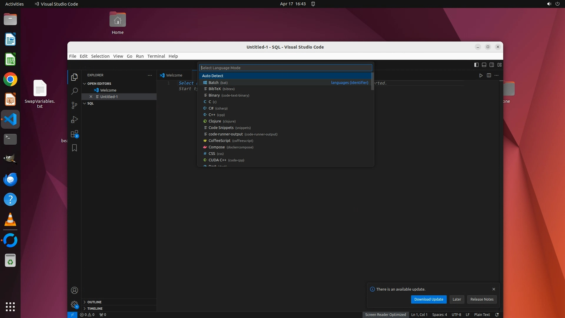Expand the Timeline section
The image size is (565, 318).
point(95,309)
